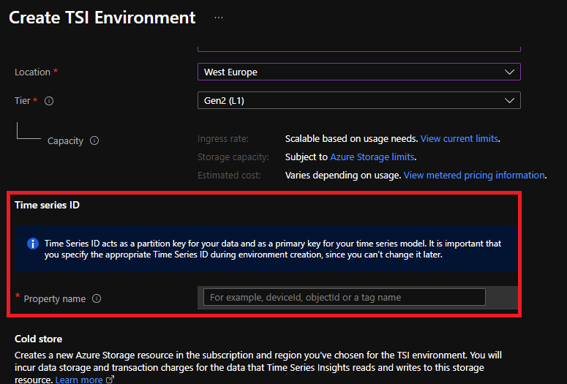Click the Ingress rate label

223,139
